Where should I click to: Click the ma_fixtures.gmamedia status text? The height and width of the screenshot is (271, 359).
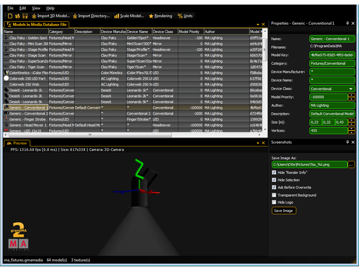click(23, 260)
